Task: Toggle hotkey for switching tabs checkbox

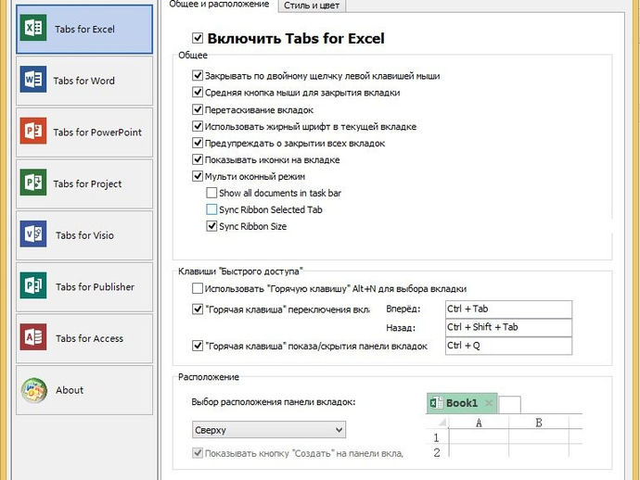Action: (x=198, y=309)
